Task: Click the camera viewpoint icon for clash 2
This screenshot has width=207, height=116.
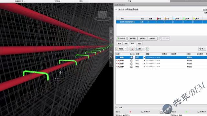Action: [x=131, y=61]
